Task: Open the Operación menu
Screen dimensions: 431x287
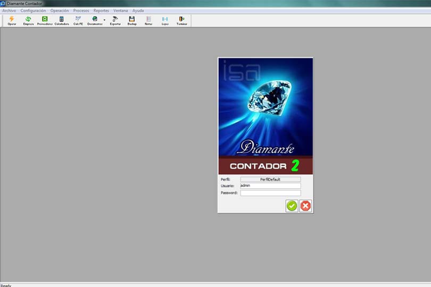Action: [60, 11]
